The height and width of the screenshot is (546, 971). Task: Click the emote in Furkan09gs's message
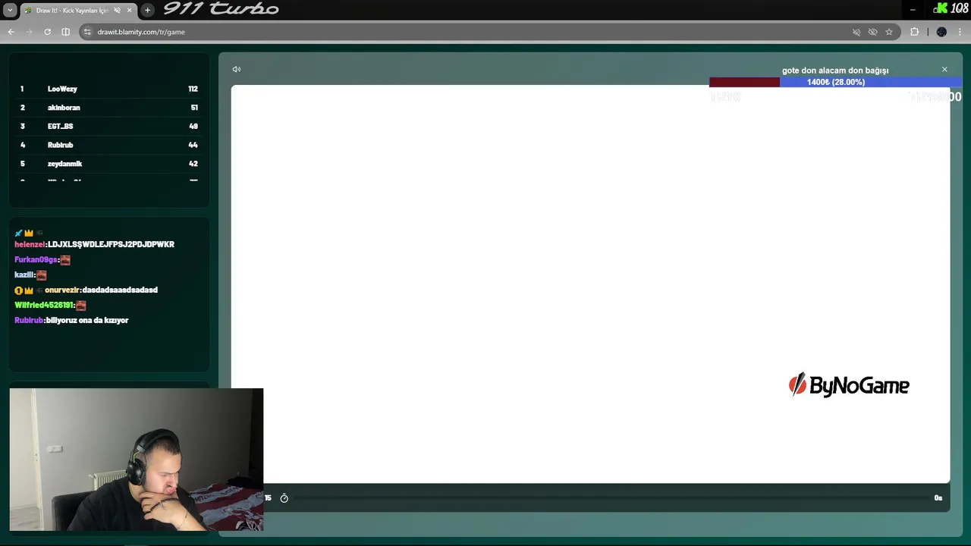[x=65, y=260]
